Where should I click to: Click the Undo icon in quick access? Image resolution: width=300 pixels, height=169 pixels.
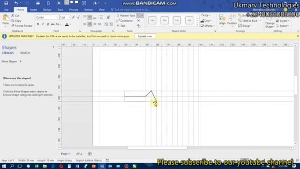[x=16, y=3]
